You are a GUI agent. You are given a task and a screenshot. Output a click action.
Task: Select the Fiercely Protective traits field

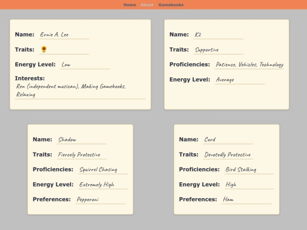click(x=82, y=154)
